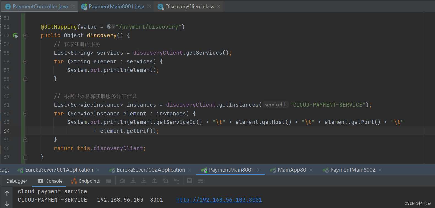The width and height of the screenshot is (435, 208).
Task: Close EurekaSever7001Application debug tab
Action: coord(98,170)
